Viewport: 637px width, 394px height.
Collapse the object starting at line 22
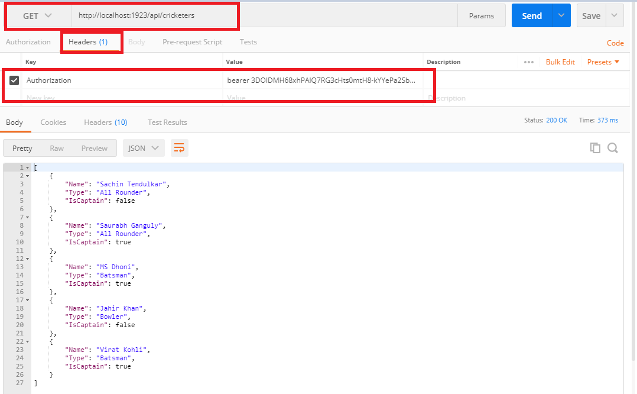(28, 341)
